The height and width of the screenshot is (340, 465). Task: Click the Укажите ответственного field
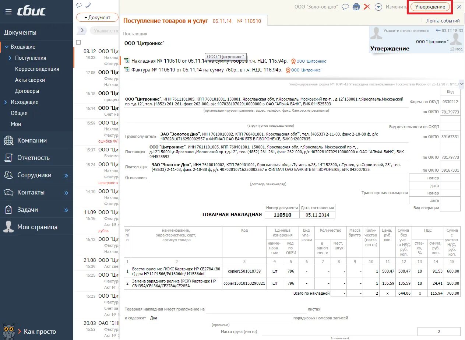(x=406, y=31)
